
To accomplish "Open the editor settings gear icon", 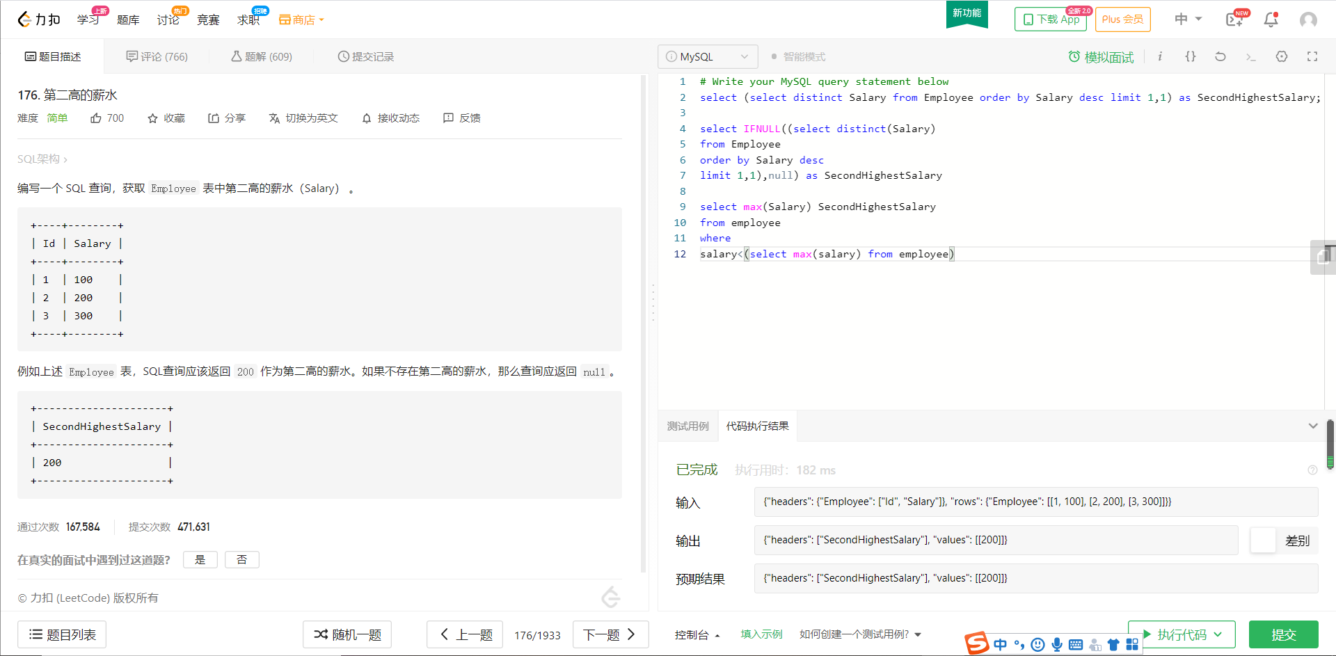I will click(1282, 56).
